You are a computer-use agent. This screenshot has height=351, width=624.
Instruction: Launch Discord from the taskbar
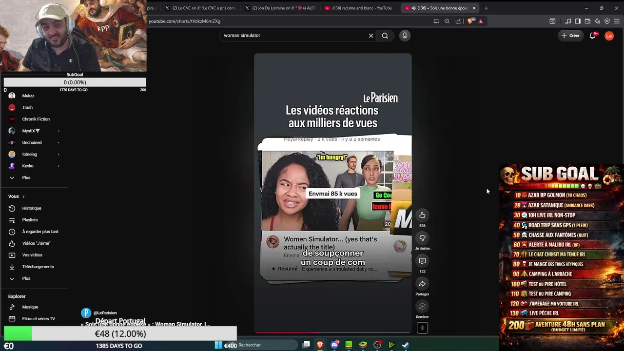[x=334, y=345]
